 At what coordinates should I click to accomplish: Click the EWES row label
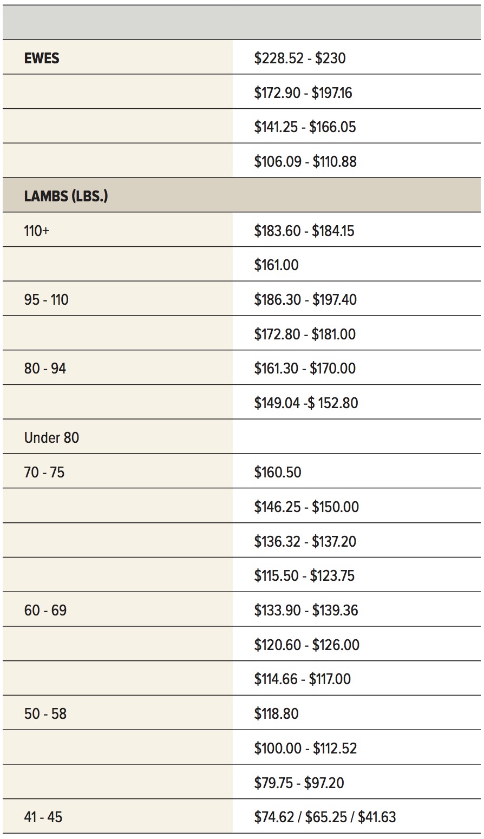point(42,58)
